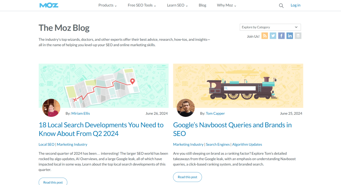The image size is (341, 185).
Task: Click the Log in link
Action: coord(295,5)
